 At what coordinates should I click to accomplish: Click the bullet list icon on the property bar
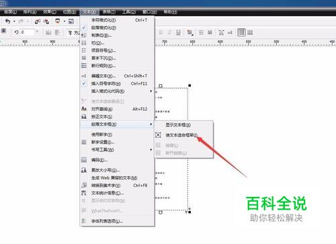point(201,33)
